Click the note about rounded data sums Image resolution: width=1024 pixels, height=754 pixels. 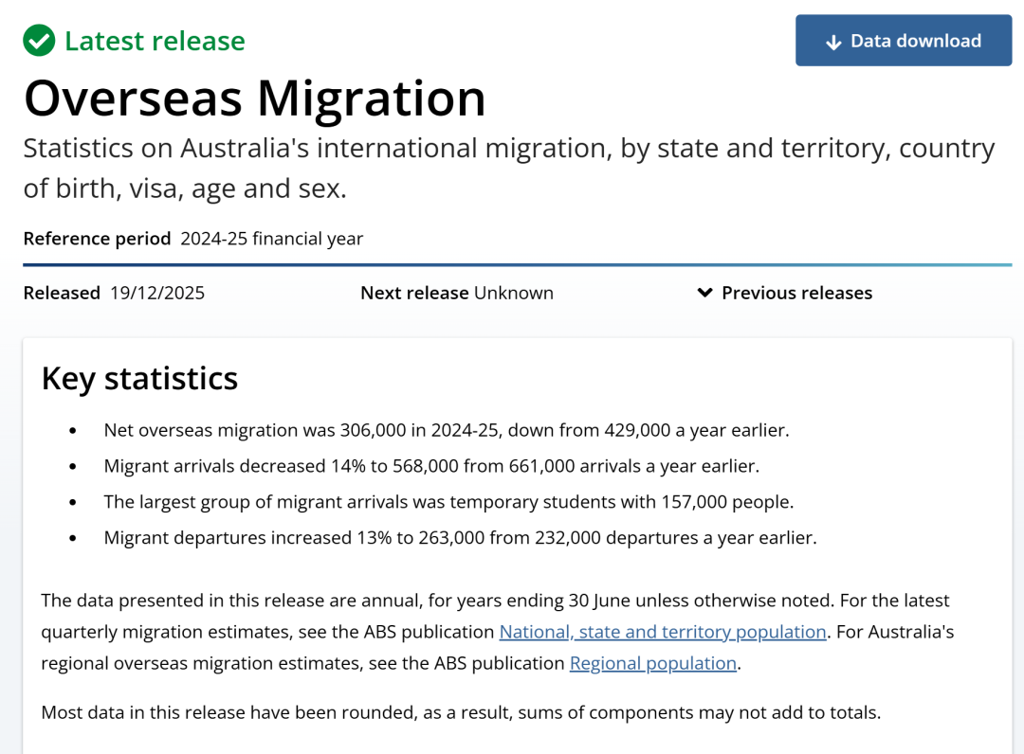pos(461,711)
